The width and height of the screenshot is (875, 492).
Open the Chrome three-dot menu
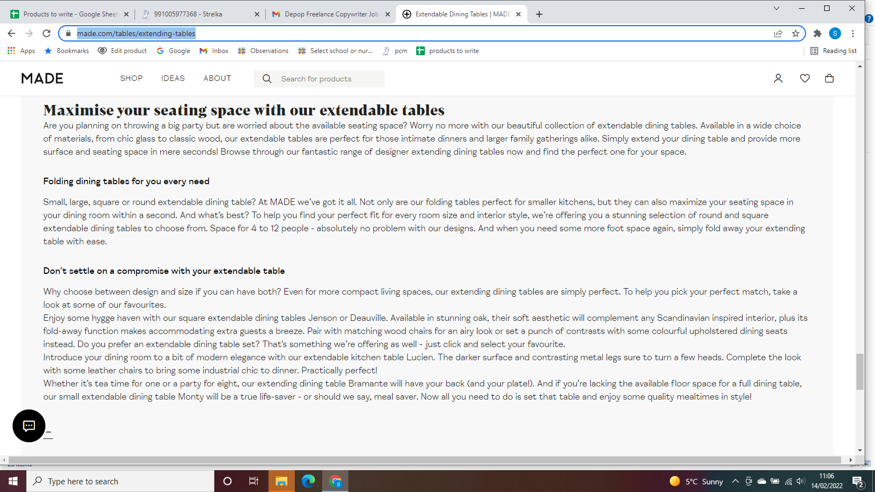pyautogui.click(x=853, y=33)
